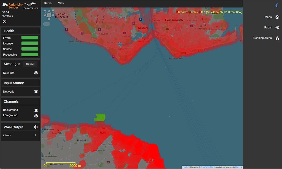
Task: Follow the OpenStreetMap attribution link
Action: (x=207, y=167)
